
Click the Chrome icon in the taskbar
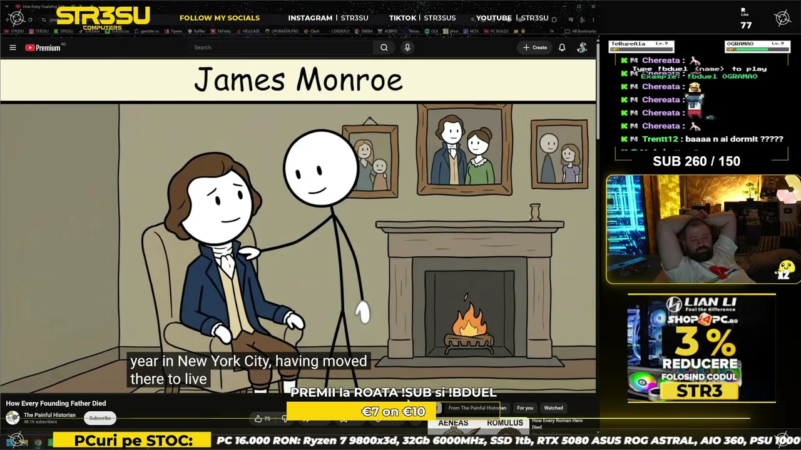tap(38, 442)
